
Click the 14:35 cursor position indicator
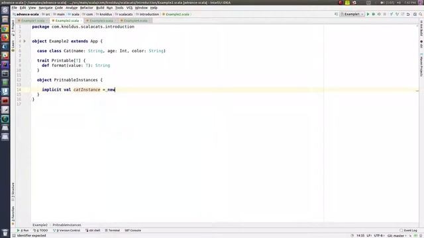[x=360, y=235]
